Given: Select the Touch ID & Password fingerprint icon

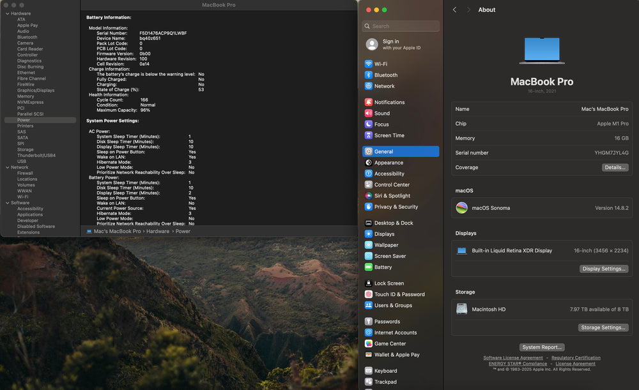Looking at the screenshot, I should [369, 294].
